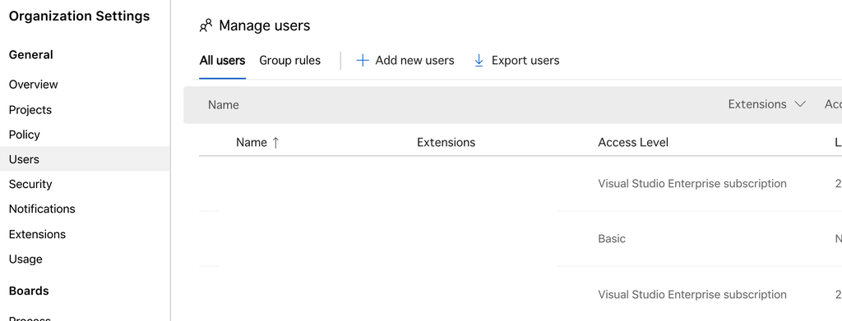Viewport: 842px width, 321px height.
Task: Open the Policy settings page
Action: pos(24,135)
